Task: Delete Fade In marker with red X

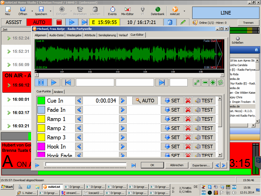Action: pos(188,110)
